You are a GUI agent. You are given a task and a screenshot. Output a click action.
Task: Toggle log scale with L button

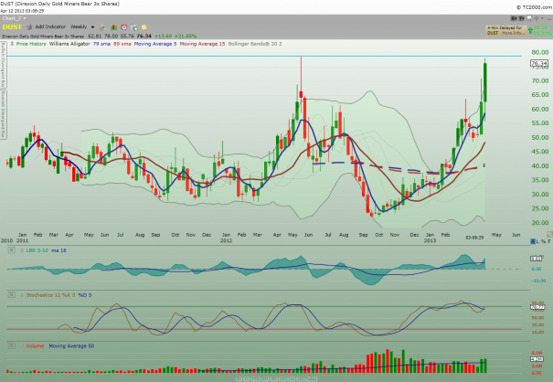point(537,241)
